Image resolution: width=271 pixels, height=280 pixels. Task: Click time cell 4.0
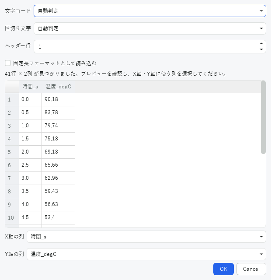(x=30, y=204)
